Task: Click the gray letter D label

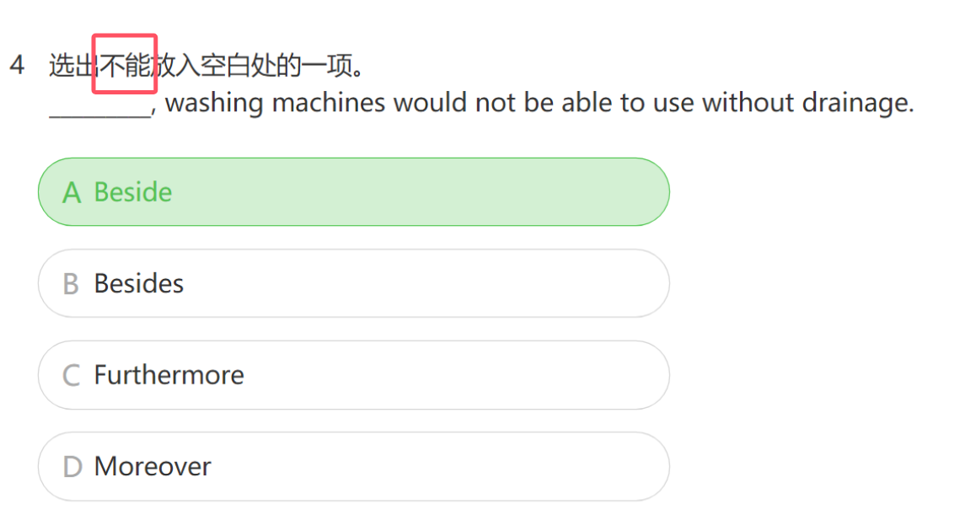Action: coord(72,467)
